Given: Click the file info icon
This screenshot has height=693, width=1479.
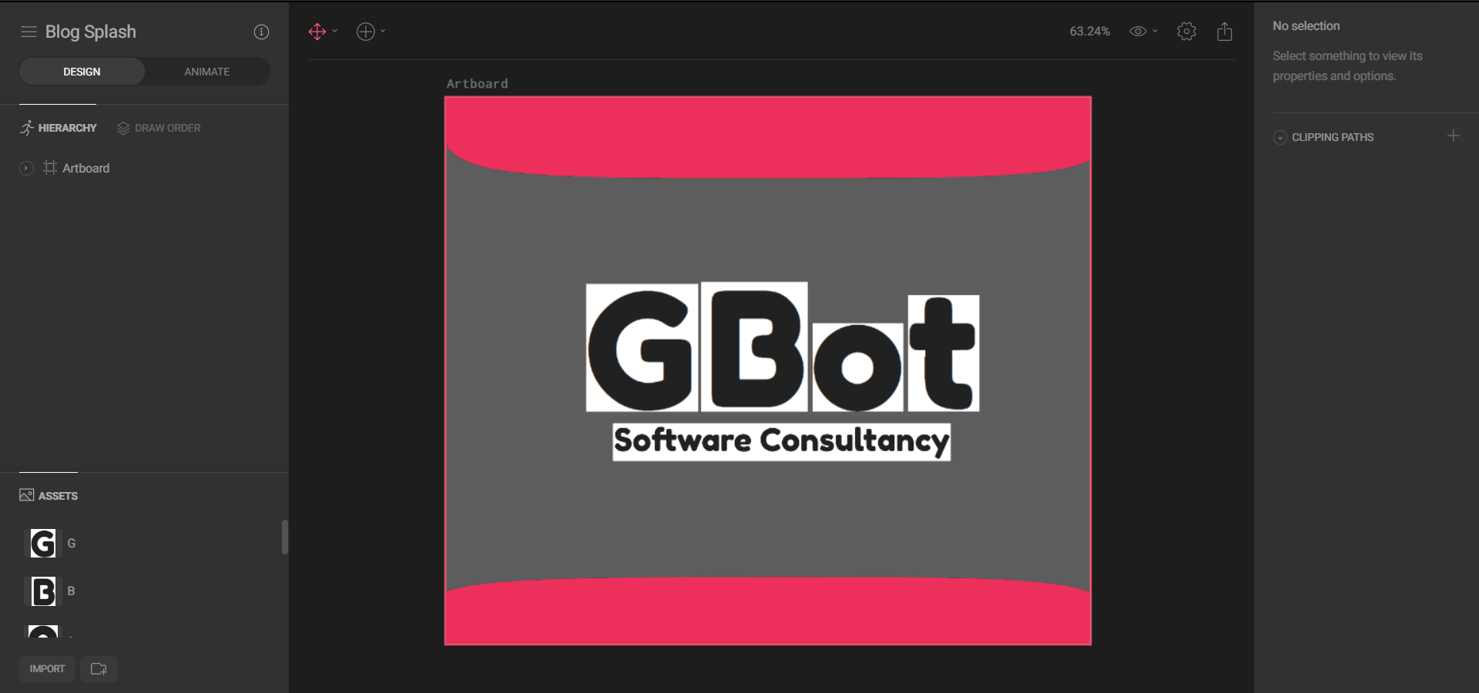Looking at the screenshot, I should tap(261, 32).
